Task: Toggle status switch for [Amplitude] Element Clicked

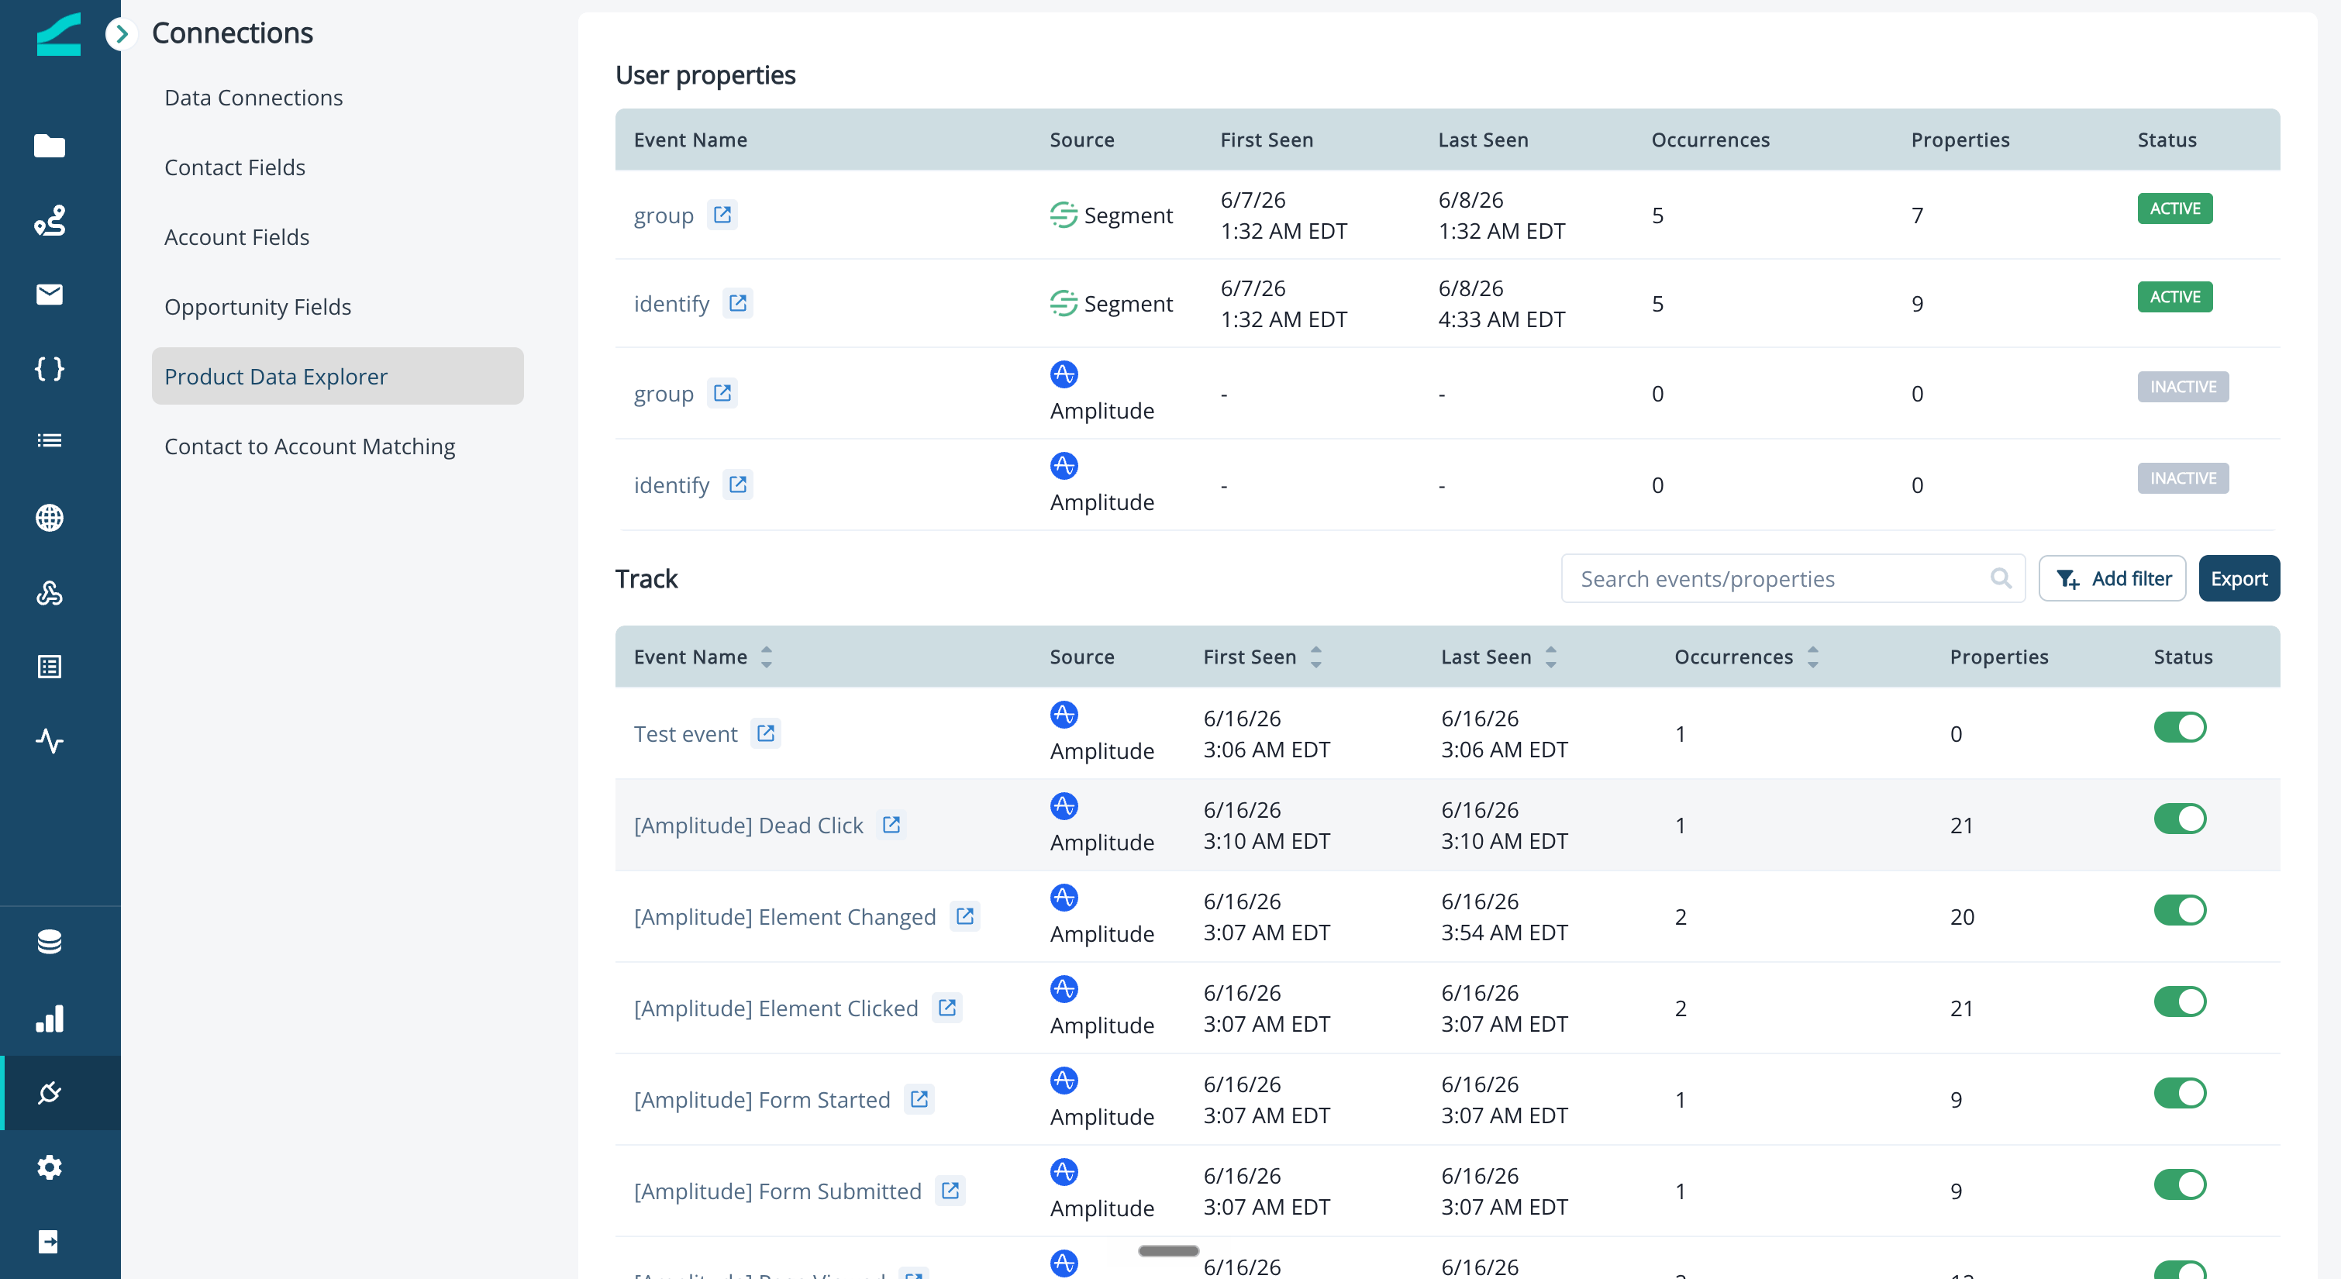Action: click(2180, 1001)
